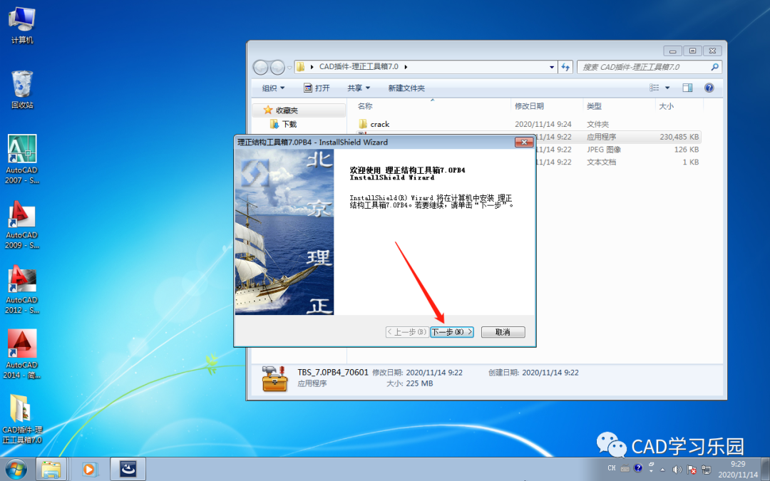Image resolution: width=770 pixels, height=481 pixels.
Task: Sort by the 名称 column header
Action: pos(365,106)
